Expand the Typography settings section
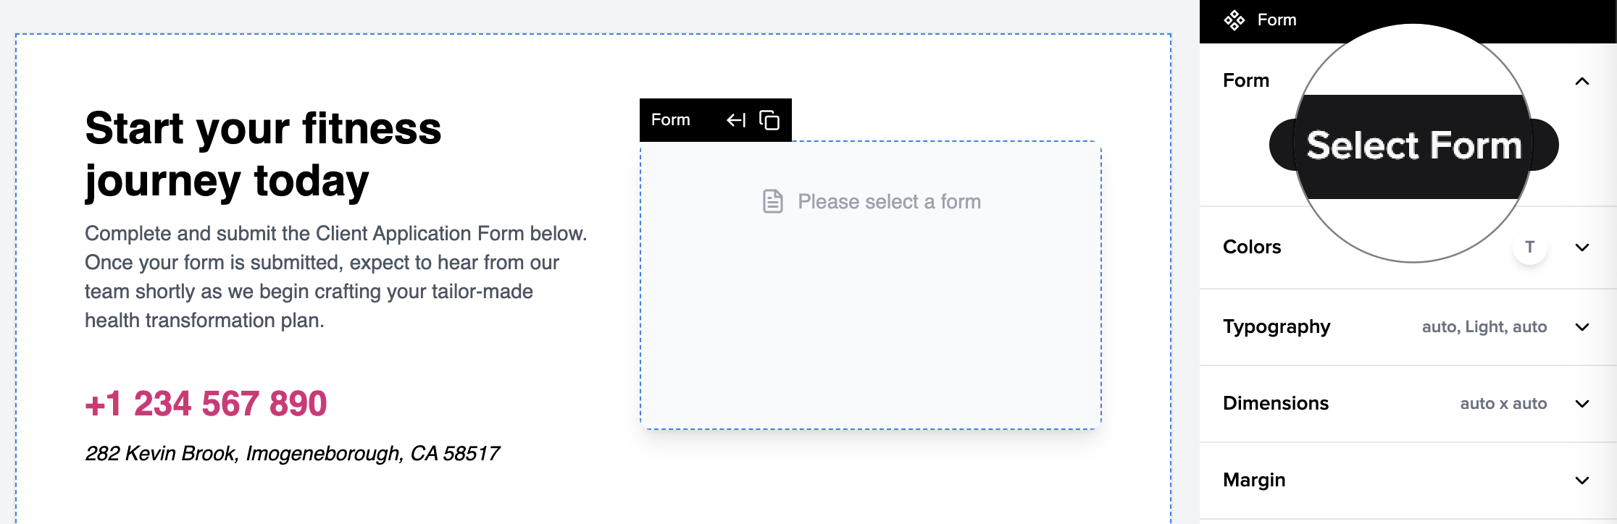The height and width of the screenshot is (524, 1617). 1582,328
